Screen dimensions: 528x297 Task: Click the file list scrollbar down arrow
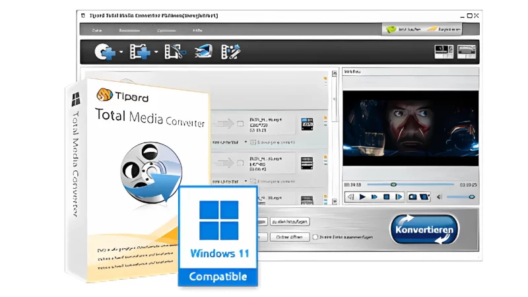click(x=335, y=201)
